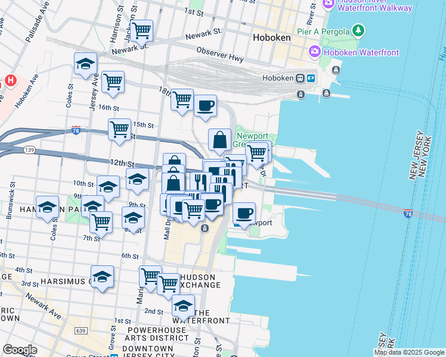This screenshot has height=357, width=446.
Task: Click the Hudson Exchange neighborhood label
Action: 200,281
